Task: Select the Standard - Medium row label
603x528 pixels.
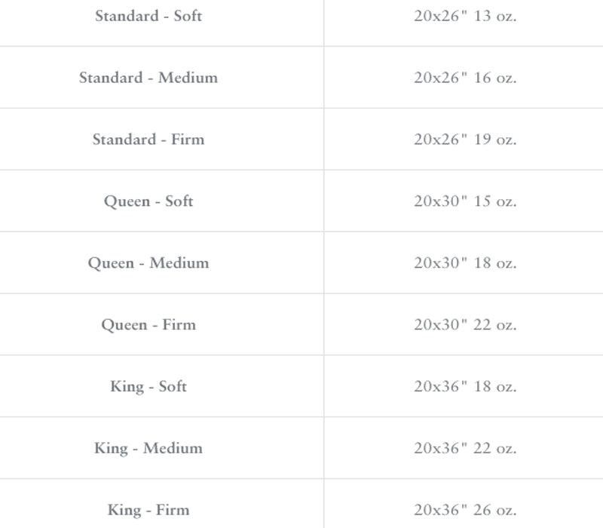Action: 148,78
